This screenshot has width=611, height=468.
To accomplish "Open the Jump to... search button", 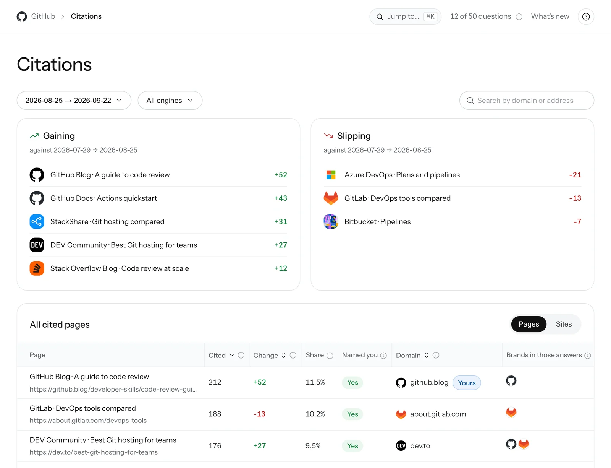I will 405,16.
